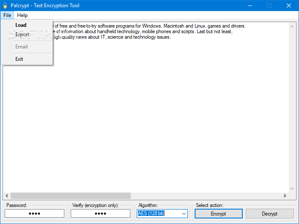Screen dimensions: 299x224
Task: Click the vertical scrollbar down arrow
Action: [292, 189]
